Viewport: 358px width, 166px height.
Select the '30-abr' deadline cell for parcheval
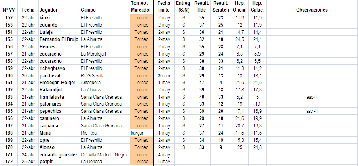pos(164,75)
